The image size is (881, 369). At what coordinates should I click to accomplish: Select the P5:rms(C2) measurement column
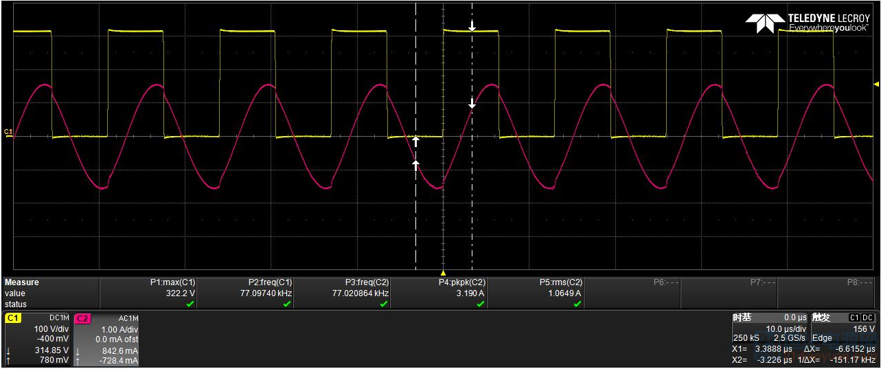coord(536,293)
